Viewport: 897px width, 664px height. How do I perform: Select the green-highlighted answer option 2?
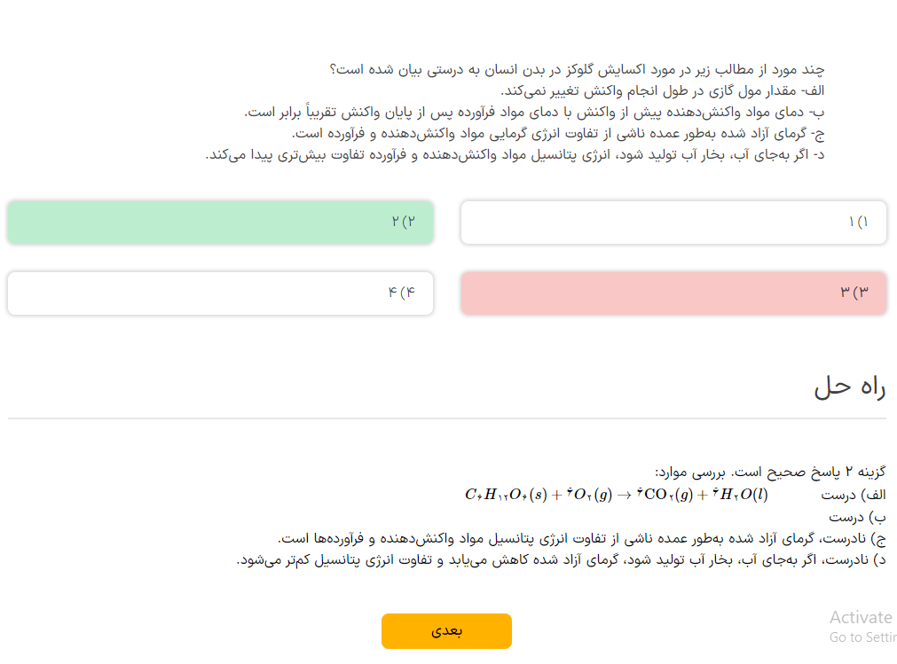220,223
